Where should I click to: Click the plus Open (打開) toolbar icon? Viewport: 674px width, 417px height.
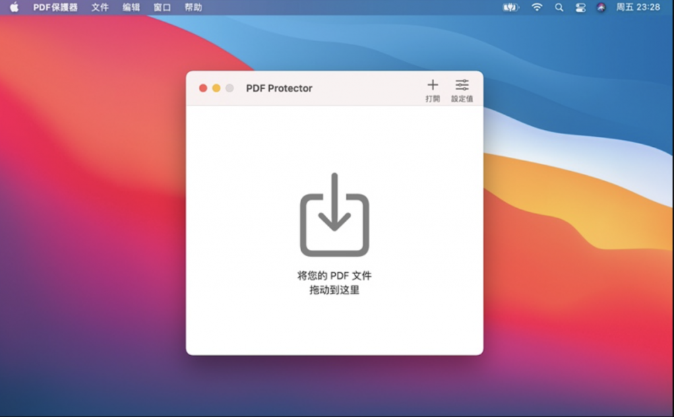(433, 85)
